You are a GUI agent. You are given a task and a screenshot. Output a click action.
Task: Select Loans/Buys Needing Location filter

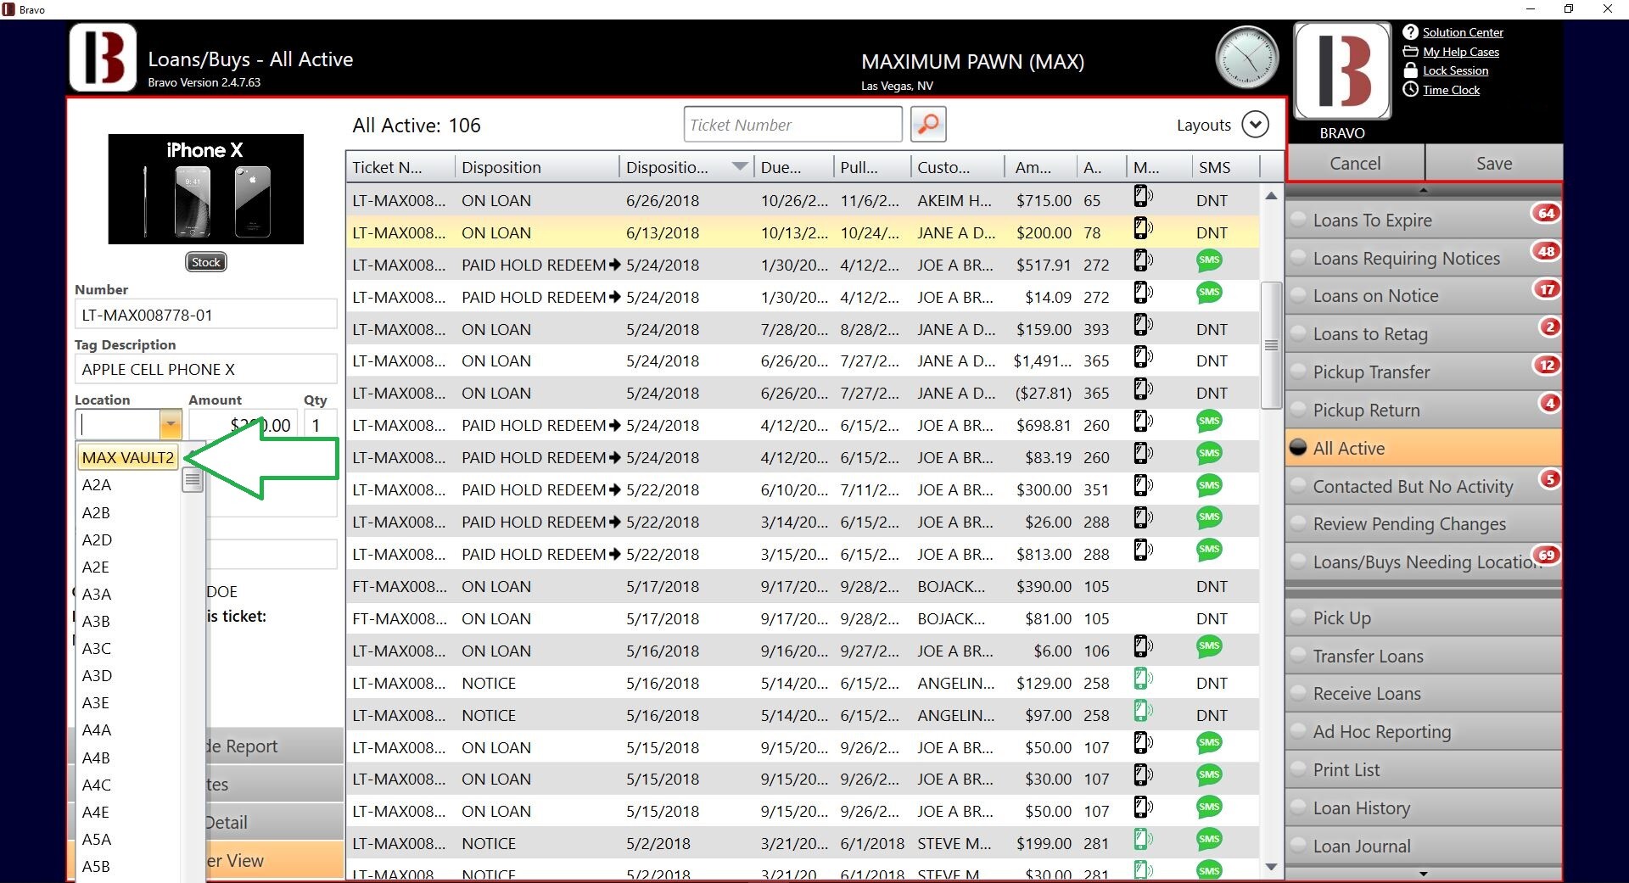(1424, 562)
